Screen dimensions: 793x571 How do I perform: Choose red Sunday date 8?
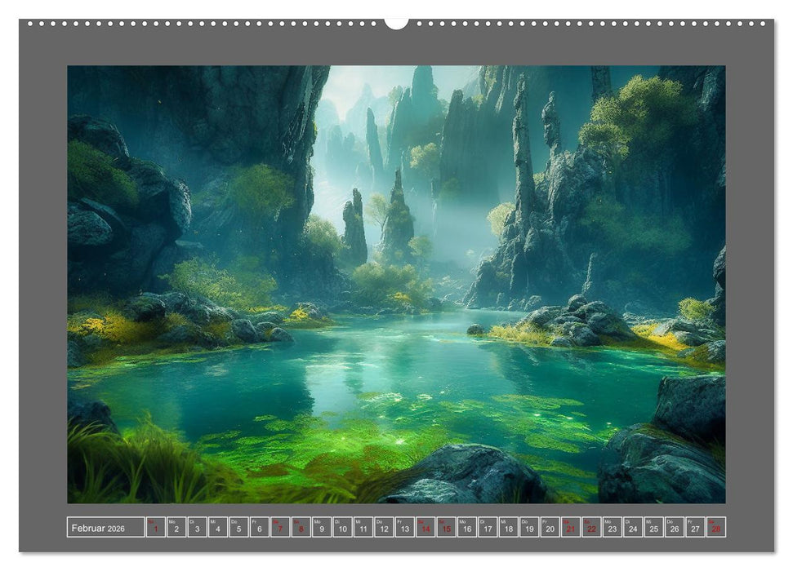[301, 528]
